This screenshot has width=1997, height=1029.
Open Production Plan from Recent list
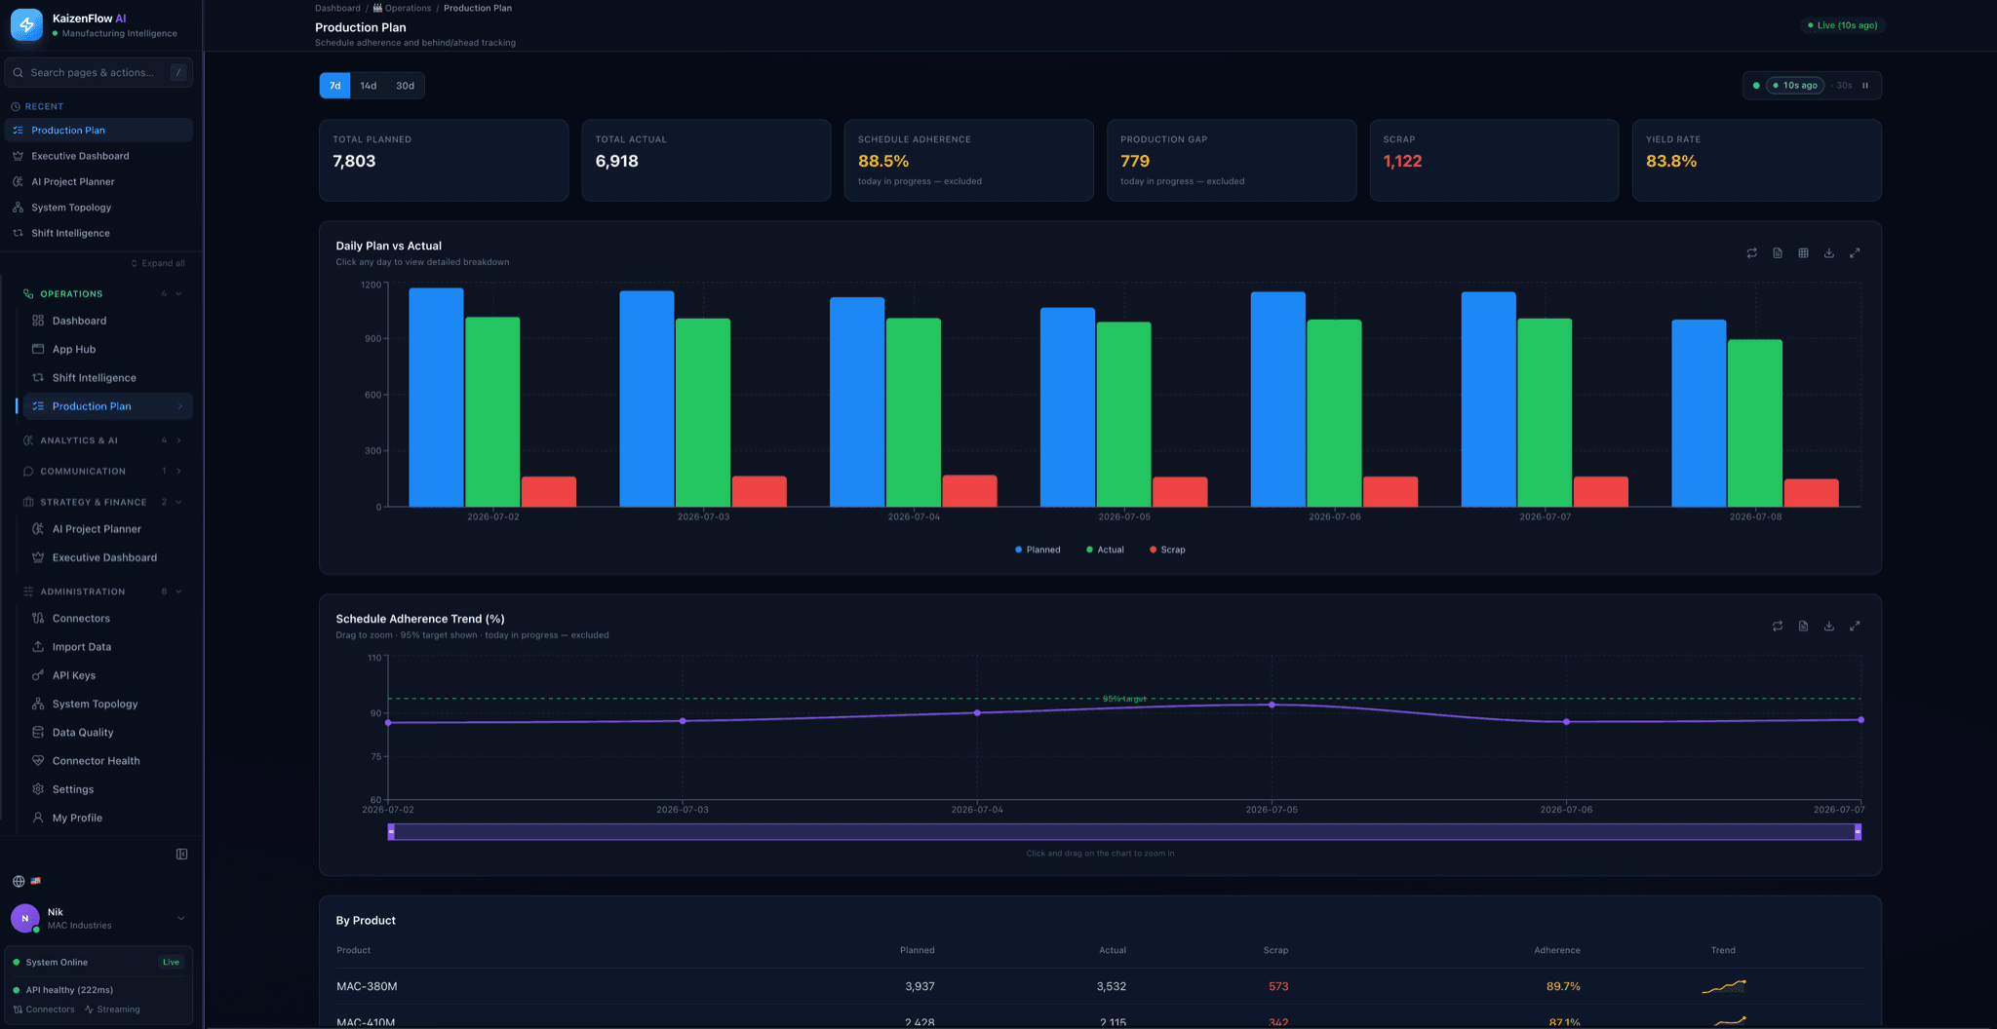click(x=98, y=131)
